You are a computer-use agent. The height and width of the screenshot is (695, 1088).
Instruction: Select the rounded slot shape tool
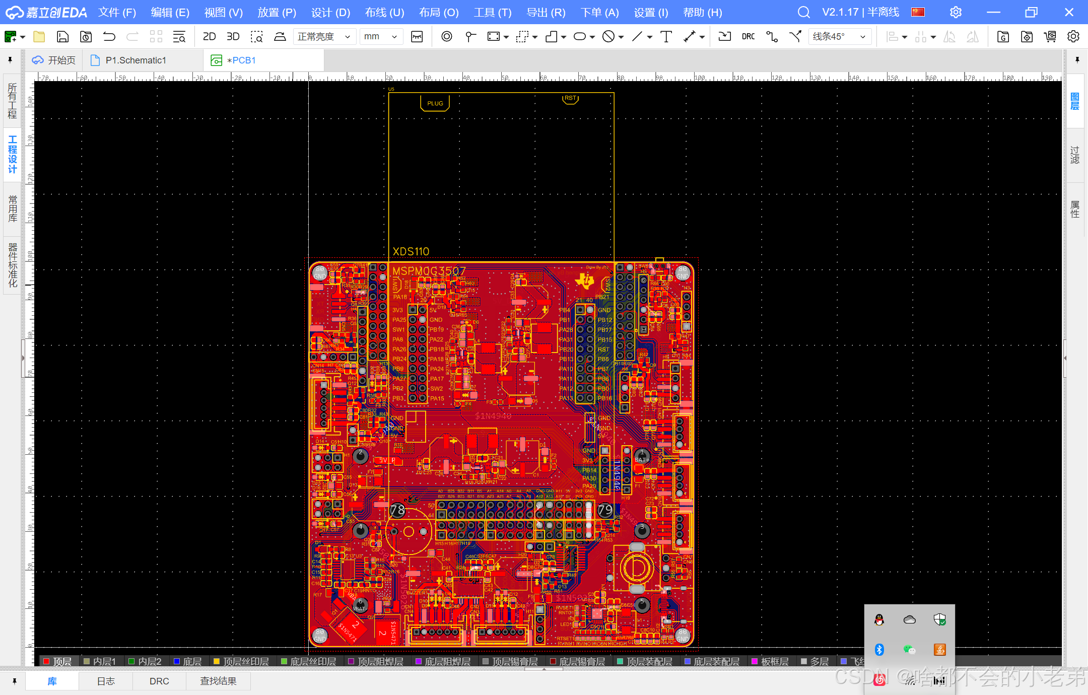coord(580,36)
